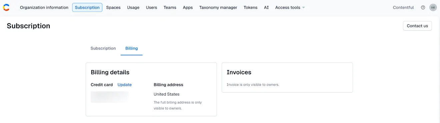Click the 'United States' billing address text
Viewport: 440px width, 123px height.
coord(167,94)
